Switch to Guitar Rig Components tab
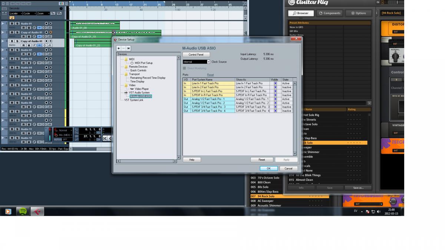The image size is (445, 250). (x=329, y=13)
